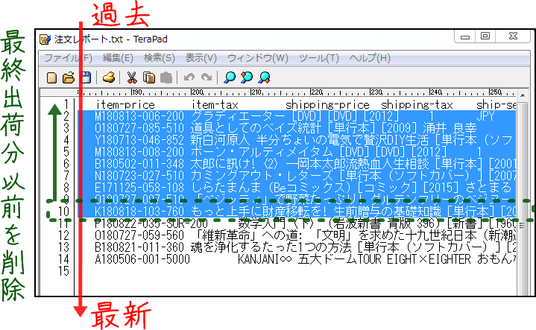Click the Redo arrow icon
The image size is (536, 330).
(x=206, y=77)
